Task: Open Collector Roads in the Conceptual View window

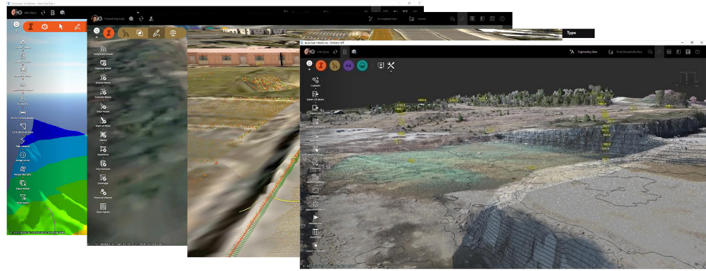Action: [x=102, y=93]
